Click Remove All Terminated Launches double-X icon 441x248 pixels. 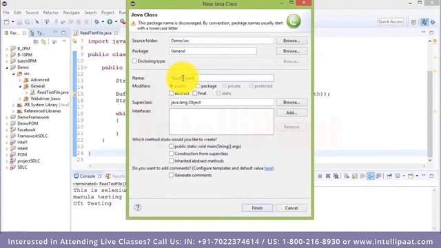point(336,176)
